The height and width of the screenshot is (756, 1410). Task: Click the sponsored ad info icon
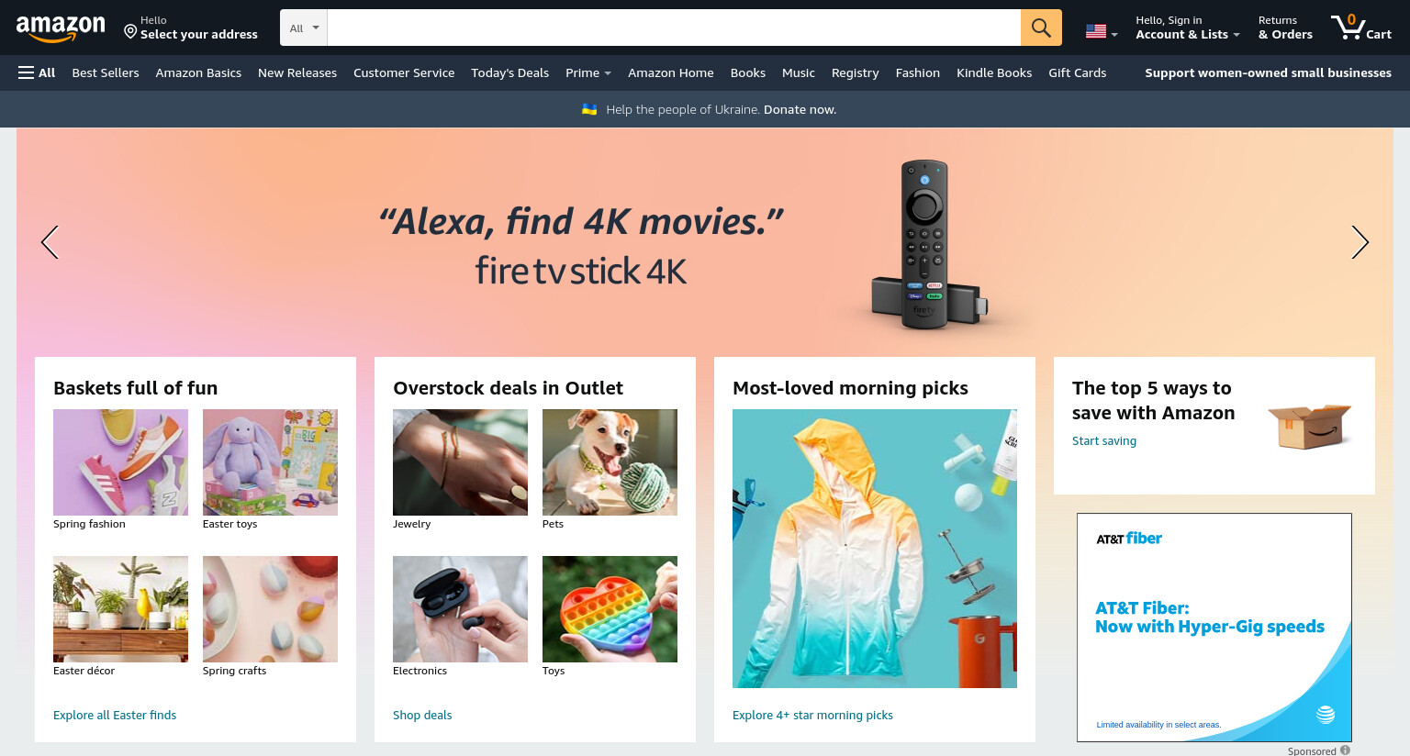pyautogui.click(x=1345, y=750)
